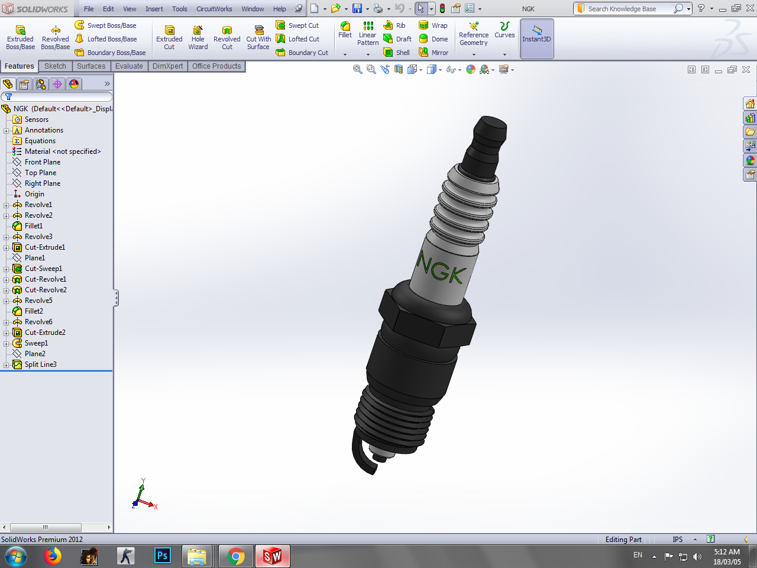Expand the Annotations folder node
Viewport: 757px width, 568px height.
pos(7,131)
